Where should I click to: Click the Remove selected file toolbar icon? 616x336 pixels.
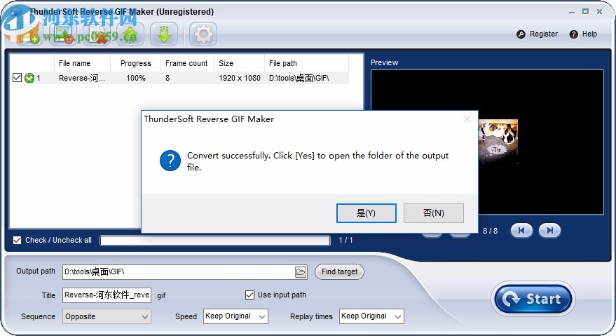pos(63,34)
